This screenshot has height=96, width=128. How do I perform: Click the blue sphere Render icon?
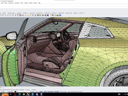coord(48,15)
